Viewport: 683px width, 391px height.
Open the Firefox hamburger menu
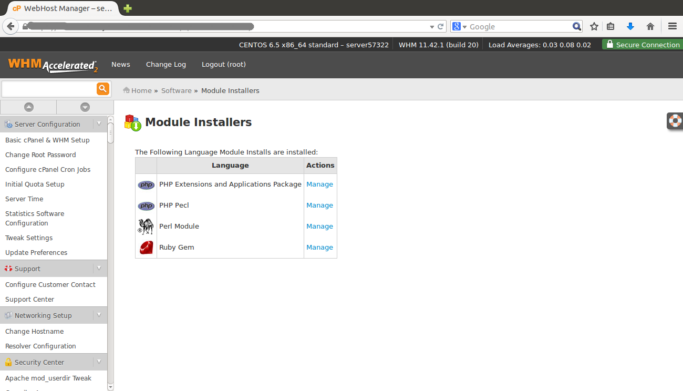click(672, 26)
